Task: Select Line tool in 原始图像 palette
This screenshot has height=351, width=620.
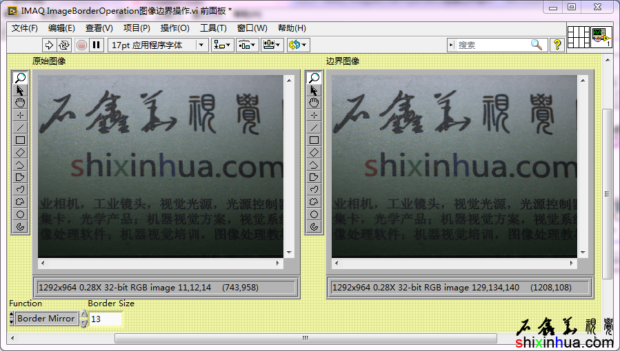Action: coord(20,127)
